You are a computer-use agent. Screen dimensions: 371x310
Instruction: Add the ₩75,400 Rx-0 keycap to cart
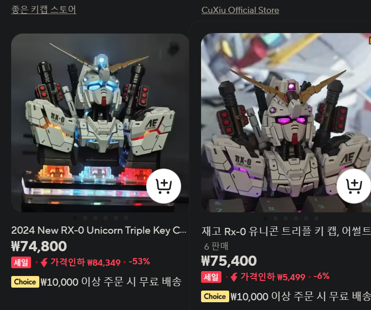354,186
